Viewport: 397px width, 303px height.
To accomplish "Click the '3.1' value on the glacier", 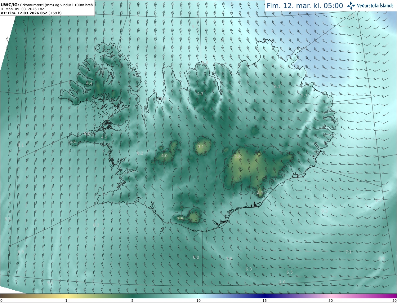I will [x=201, y=147].
